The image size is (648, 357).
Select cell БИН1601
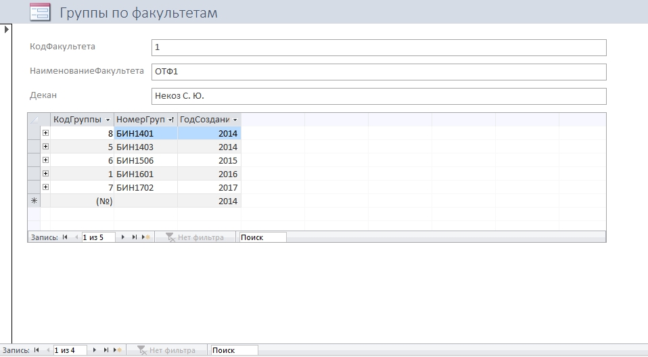(145, 174)
